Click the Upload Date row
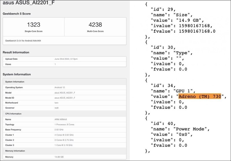The width and height of the screenshot is (231, 161). [x=64, y=59]
